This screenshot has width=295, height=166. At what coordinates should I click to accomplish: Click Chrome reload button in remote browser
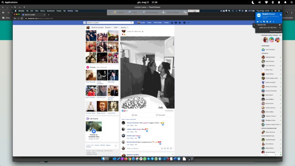pyautogui.click(x=22, y=18)
